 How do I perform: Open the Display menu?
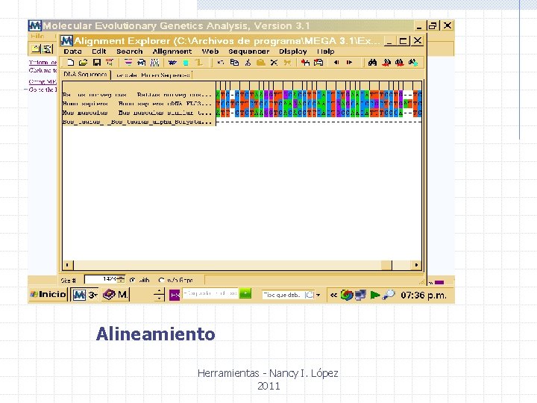tap(293, 51)
